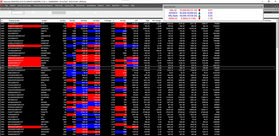The height and width of the screenshot is (136, 279).
Task: Open the Nest Plus menu
Action: [116, 5]
